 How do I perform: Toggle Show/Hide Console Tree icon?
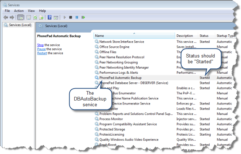tap(20, 17)
